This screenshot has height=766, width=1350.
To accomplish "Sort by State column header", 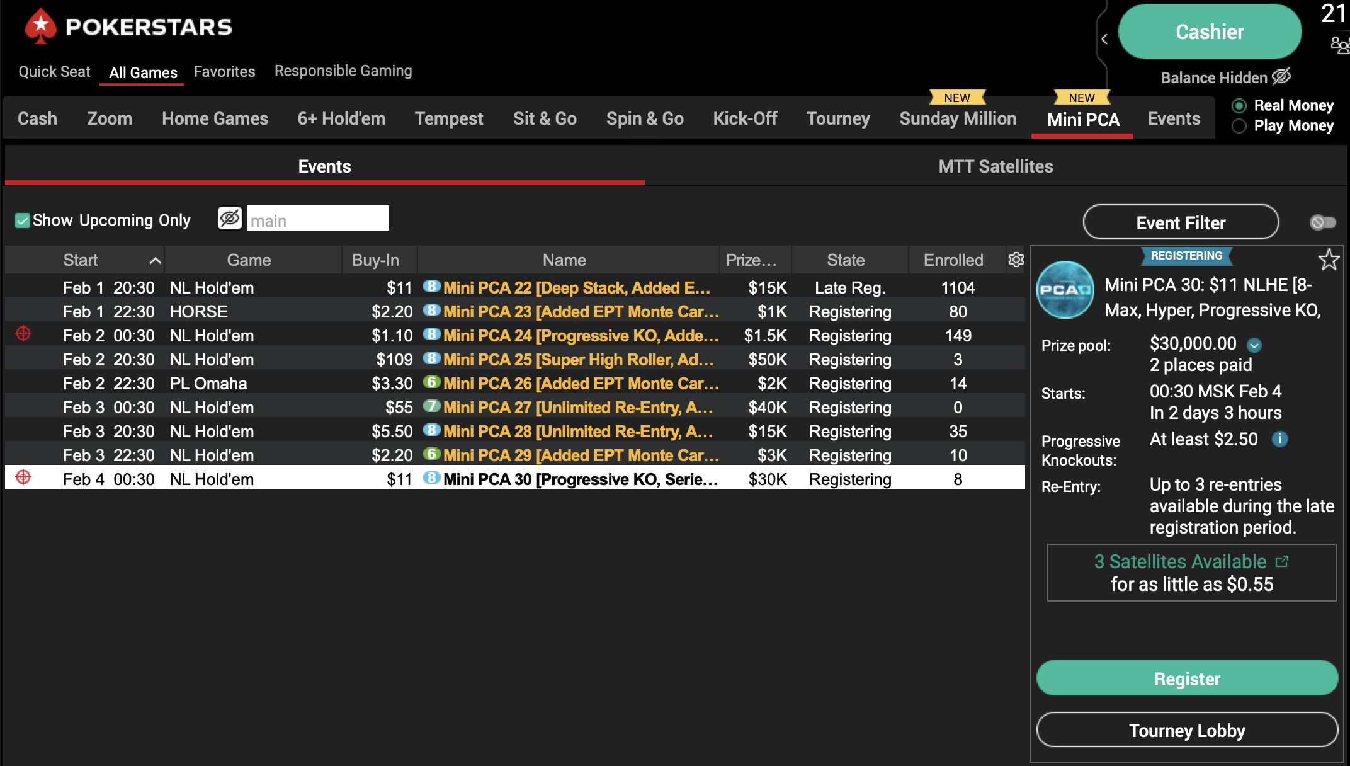I will tap(846, 260).
